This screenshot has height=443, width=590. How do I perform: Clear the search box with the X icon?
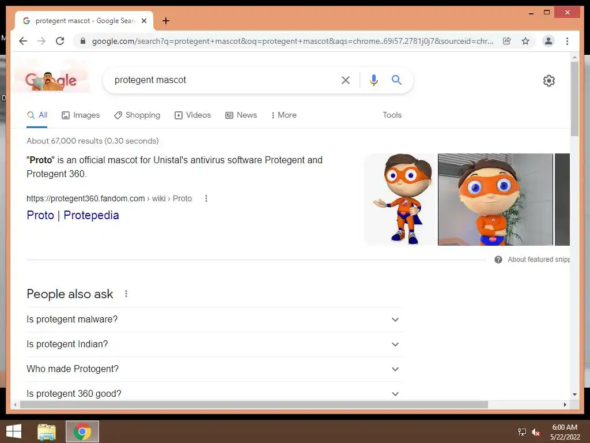click(346, 80)
